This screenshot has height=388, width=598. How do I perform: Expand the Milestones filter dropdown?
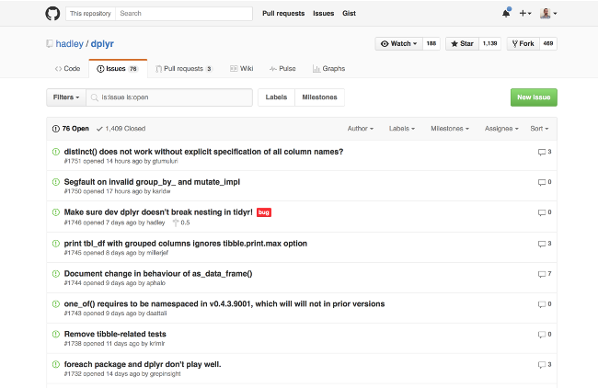click(450, 129)
